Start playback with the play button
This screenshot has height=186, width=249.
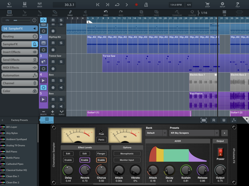tap(127, 5)
